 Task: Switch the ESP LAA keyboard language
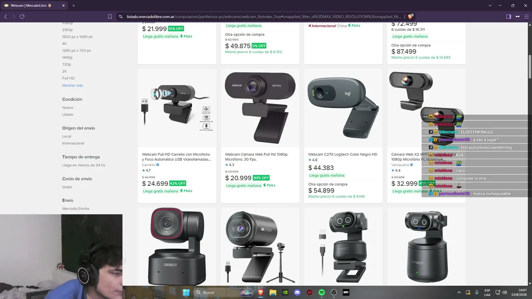[x=488, y=292]
